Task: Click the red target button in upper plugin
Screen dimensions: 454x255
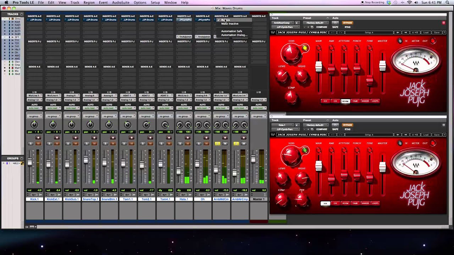Action: pos(443,23)
